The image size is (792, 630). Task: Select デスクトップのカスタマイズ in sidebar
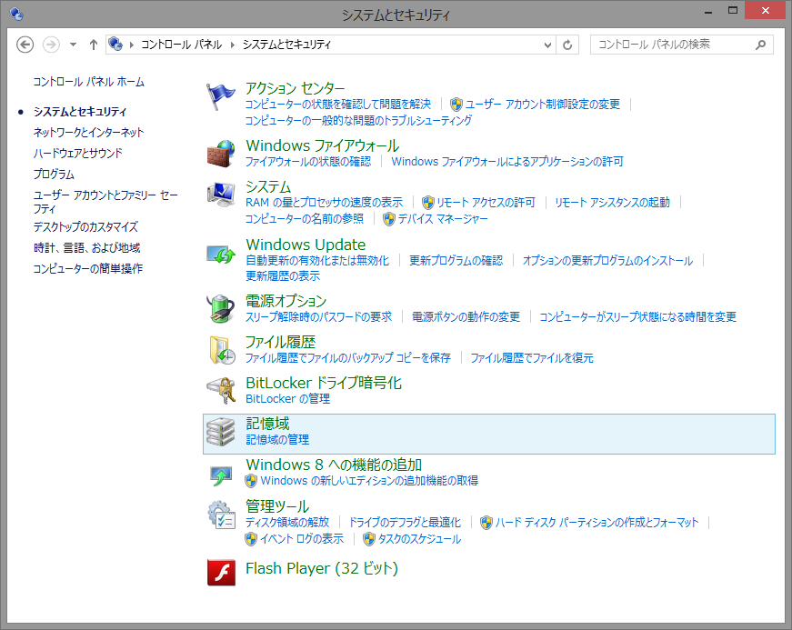(x=85, y=227)
